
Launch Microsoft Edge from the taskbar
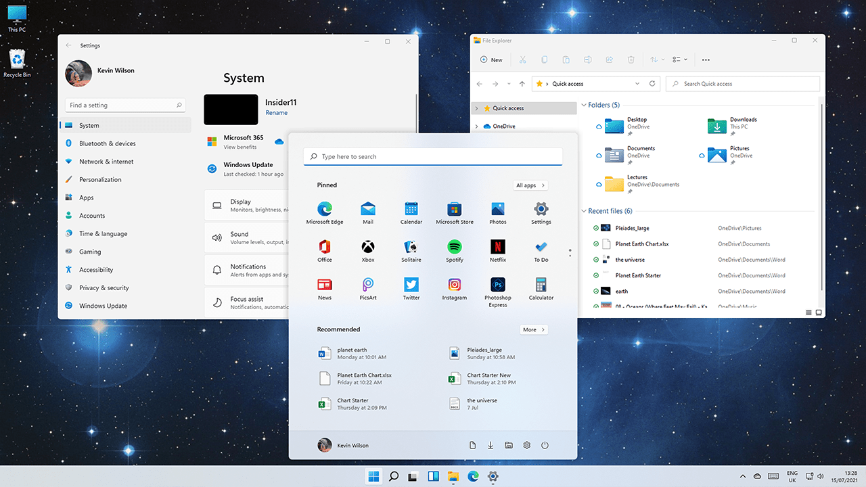point(473,476)
